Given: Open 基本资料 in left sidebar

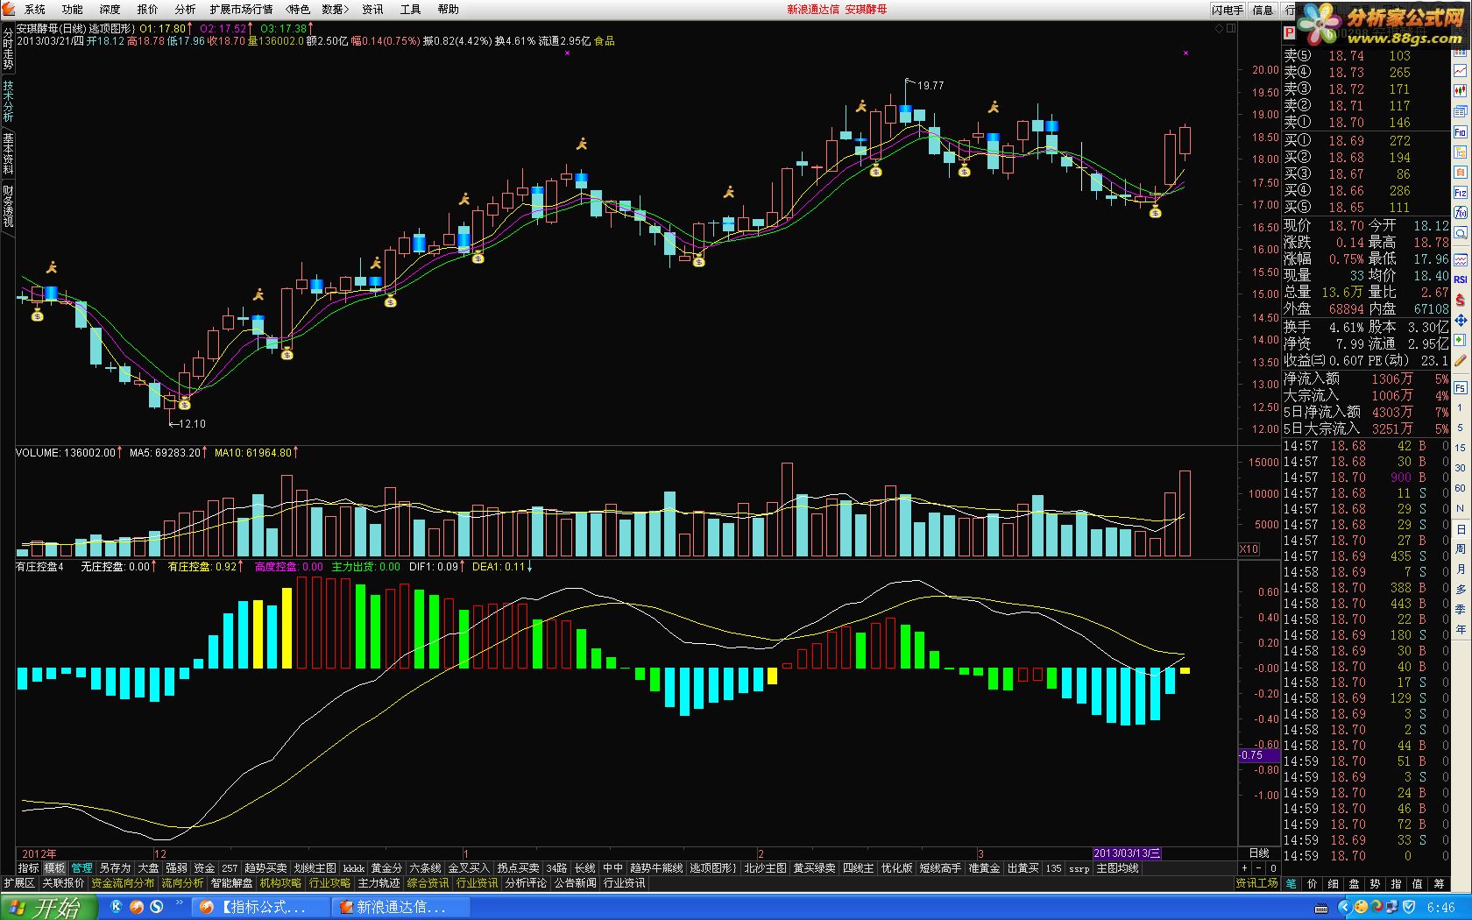Looking at the screenshot, I should tap(8, 153).
